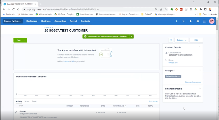Open the Options dropdown
This screenshot has width=219, height=120.
tap(181, 40)
